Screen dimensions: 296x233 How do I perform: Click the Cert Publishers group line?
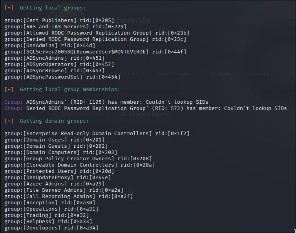pos(59,20)
